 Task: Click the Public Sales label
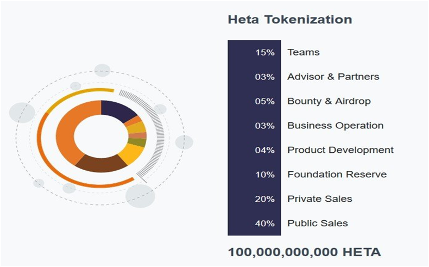tap(318, 223)
